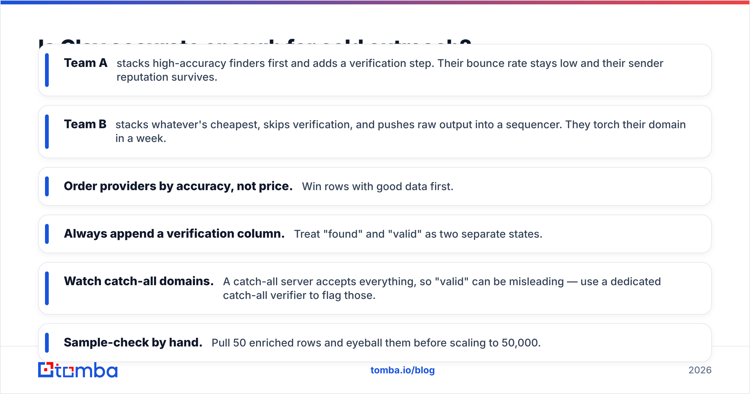This screenshot has width=750, height=394.
Task: Click the 'Watch catch-all domains' heading
Action: point(139,281)
